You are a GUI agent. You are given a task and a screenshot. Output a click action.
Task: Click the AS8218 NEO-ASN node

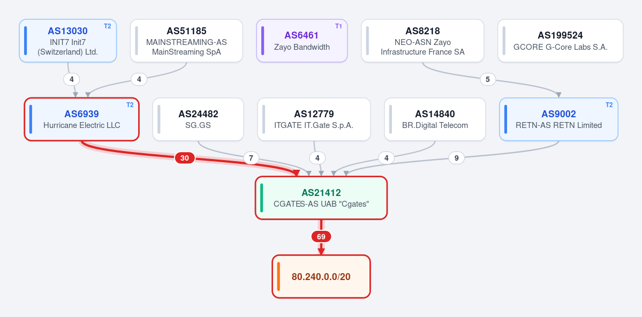coord(422,41)
